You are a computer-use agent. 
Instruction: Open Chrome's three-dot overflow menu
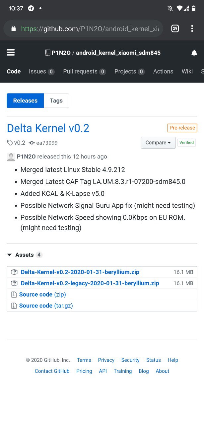tap(192, 29)
